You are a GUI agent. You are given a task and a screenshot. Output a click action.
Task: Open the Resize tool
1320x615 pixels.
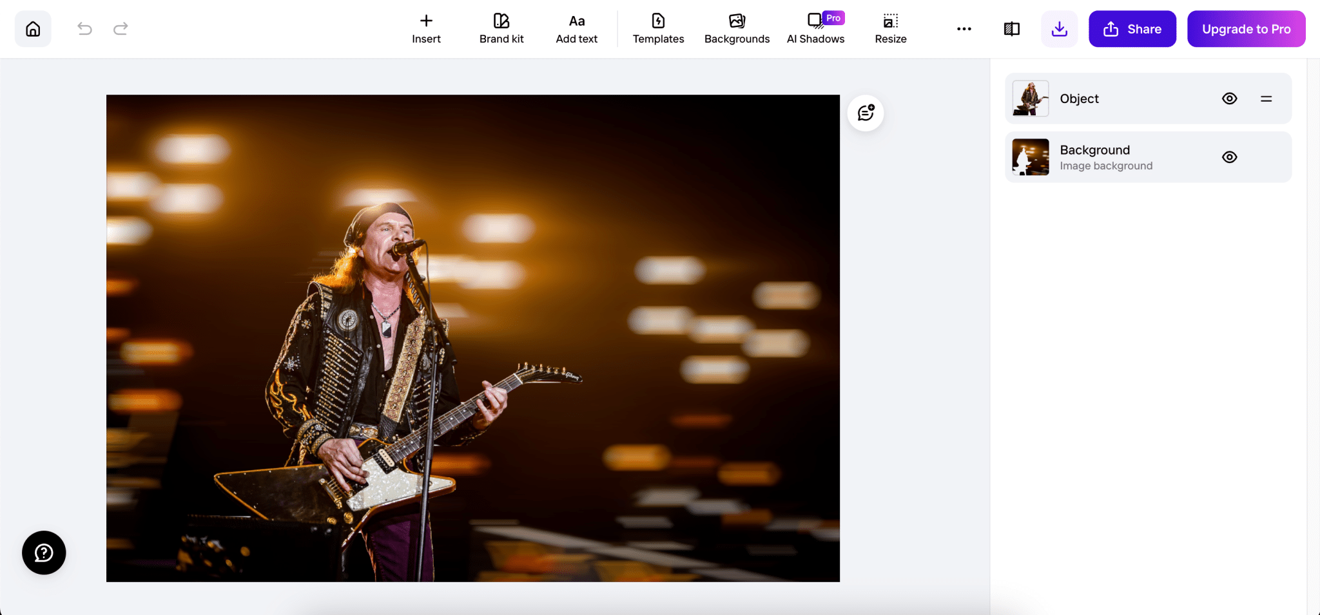tap(889, 28)
